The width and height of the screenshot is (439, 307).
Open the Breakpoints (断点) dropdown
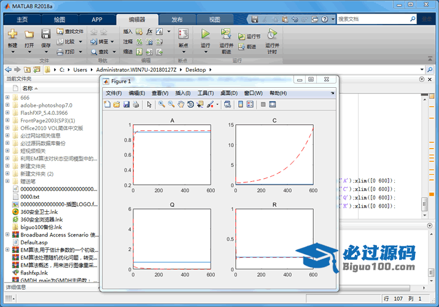tap(184, 52)
